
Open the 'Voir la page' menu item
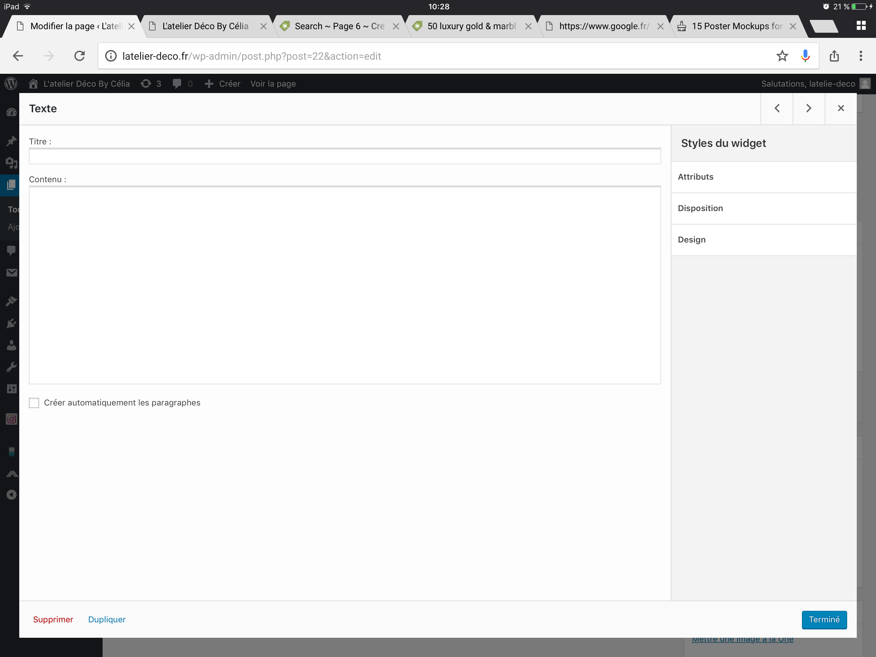(273, 84)
